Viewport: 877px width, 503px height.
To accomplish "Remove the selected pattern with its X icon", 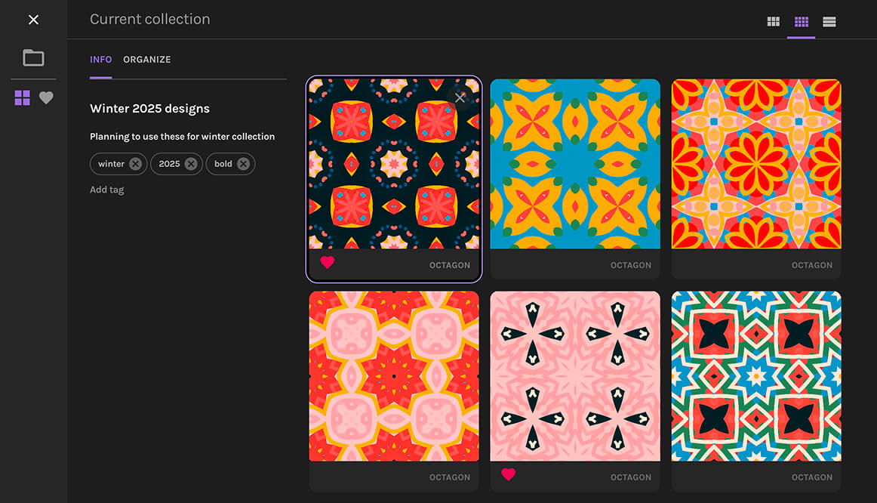I will coord(460,97).
